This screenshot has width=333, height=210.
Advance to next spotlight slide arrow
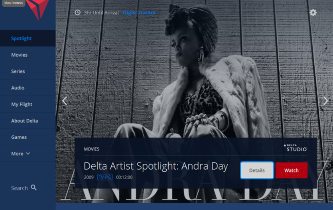click(x=325, y=101)
